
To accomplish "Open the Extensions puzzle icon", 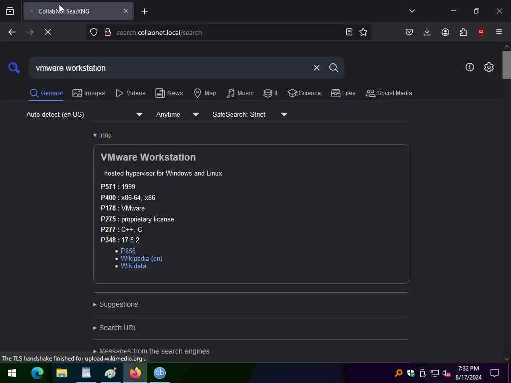I will [463, 32].
